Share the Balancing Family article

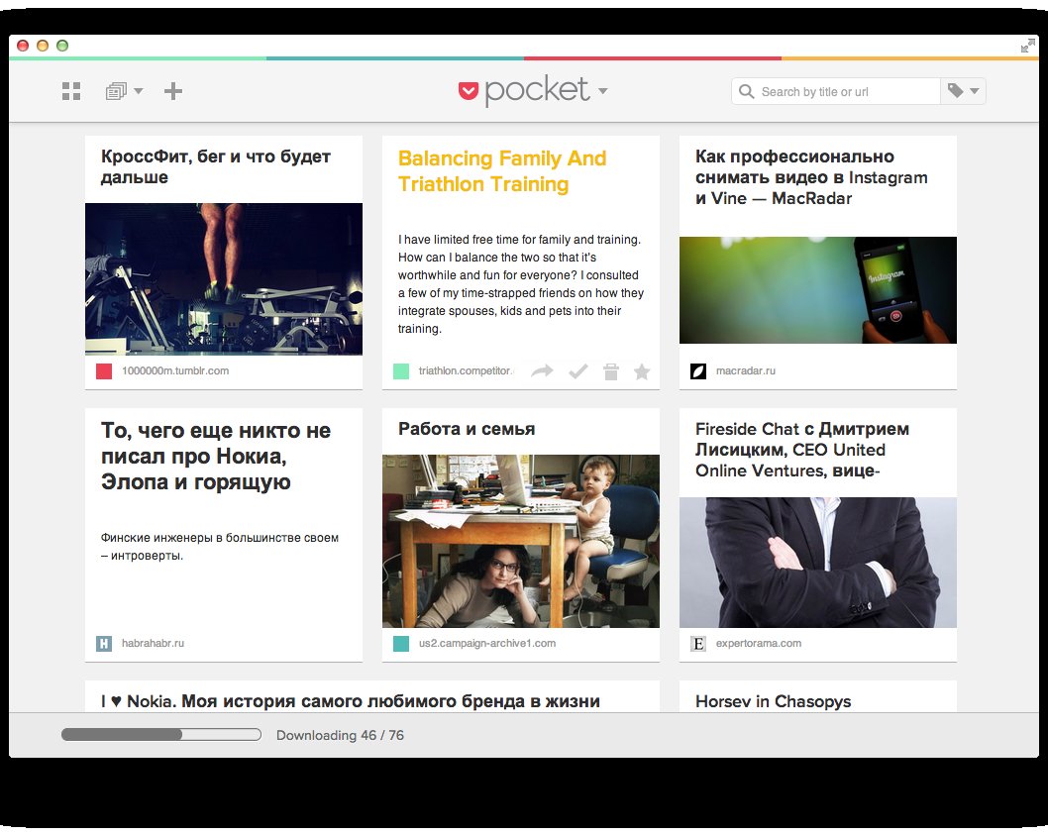(542, 370)
